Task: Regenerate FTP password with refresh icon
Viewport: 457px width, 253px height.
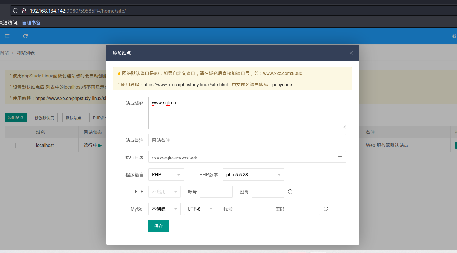Action: pos(290,192)
